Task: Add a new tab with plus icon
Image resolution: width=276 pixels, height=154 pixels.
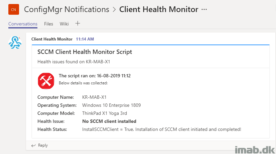Action: click(x=78, y=23)
